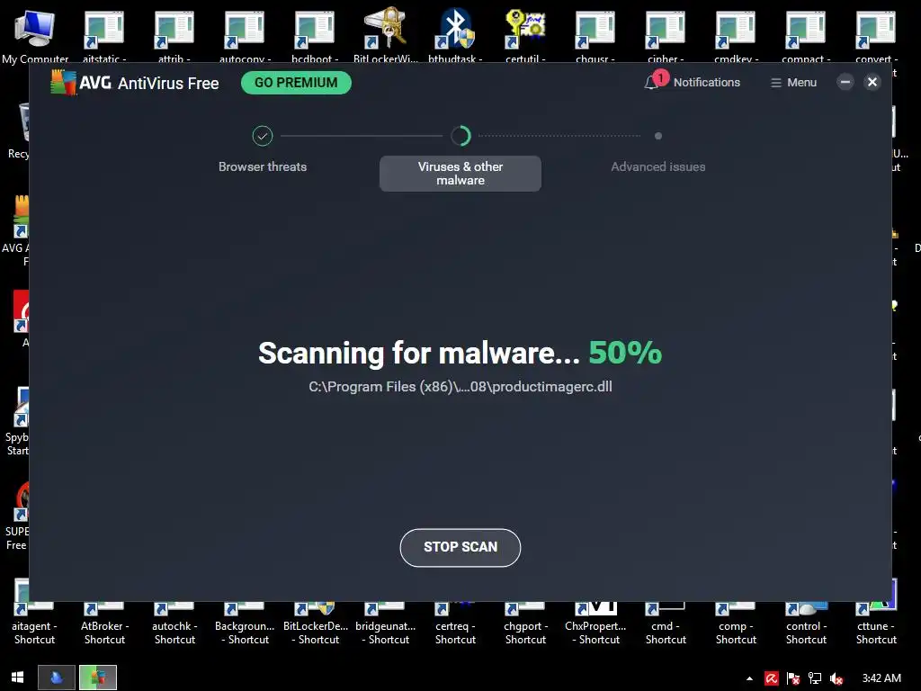Click the scanned file path productimagerc.dll
The height and width of the screenshot is (691, 921).
point(460,387)
